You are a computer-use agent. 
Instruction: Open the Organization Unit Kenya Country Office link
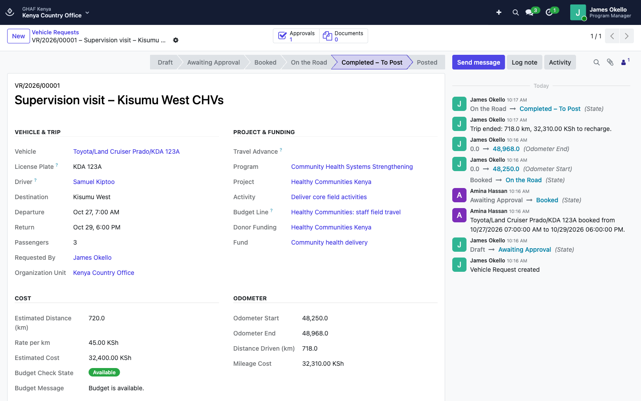tap(104, 273)
